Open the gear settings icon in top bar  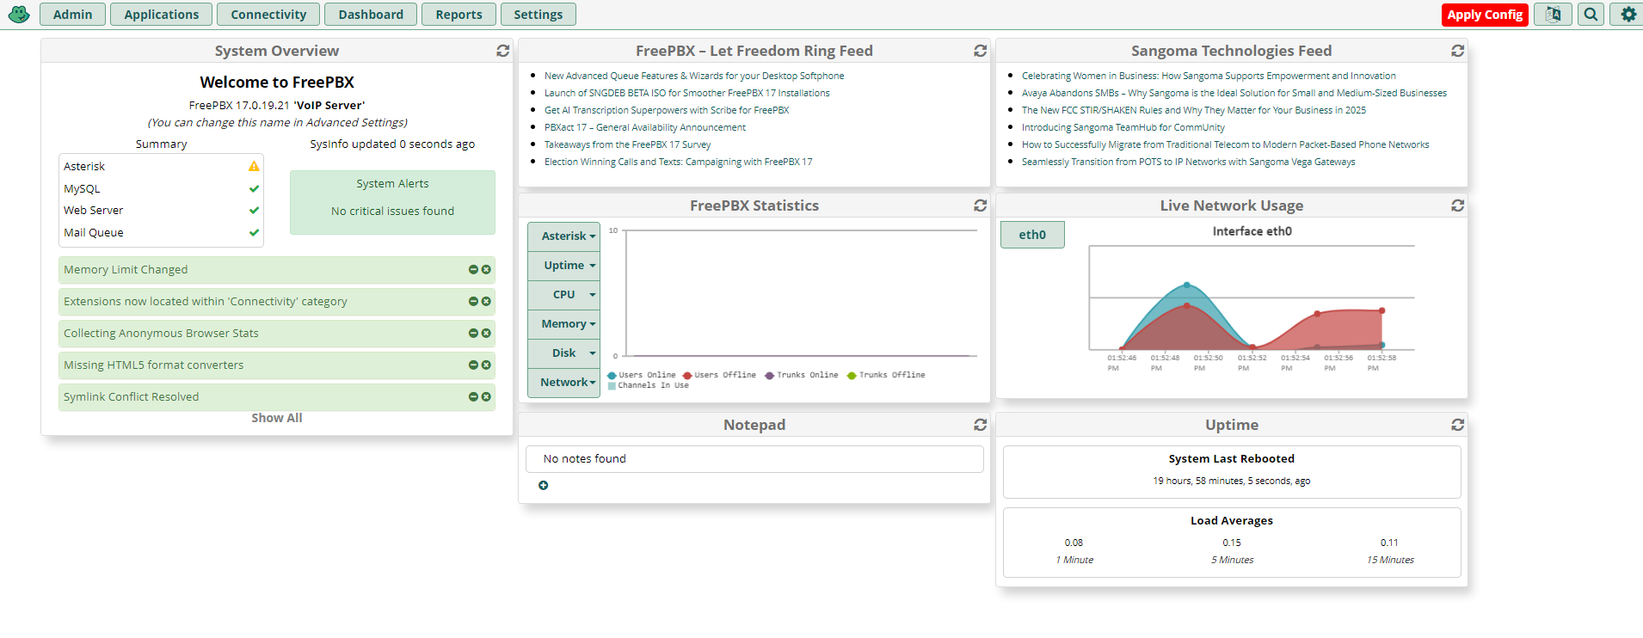pyautogui.click(x=1628, y=15)
